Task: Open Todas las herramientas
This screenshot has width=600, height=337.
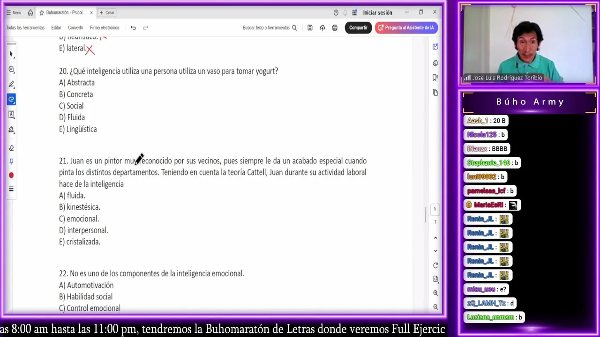Action: point(25,28)
